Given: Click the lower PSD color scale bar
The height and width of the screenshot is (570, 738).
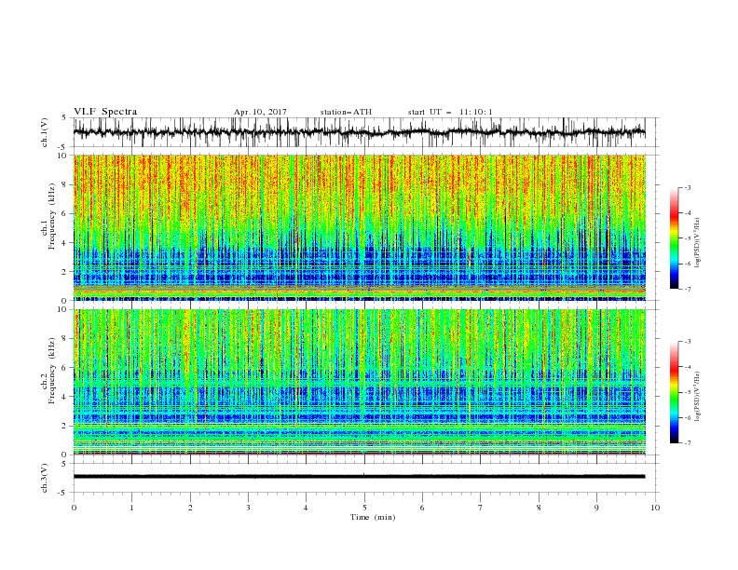Looking at the screenshot, I should [675, 392].
